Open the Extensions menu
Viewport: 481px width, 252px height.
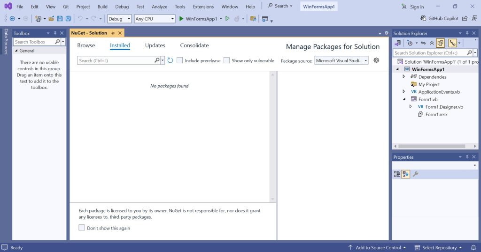click(203, 7)
